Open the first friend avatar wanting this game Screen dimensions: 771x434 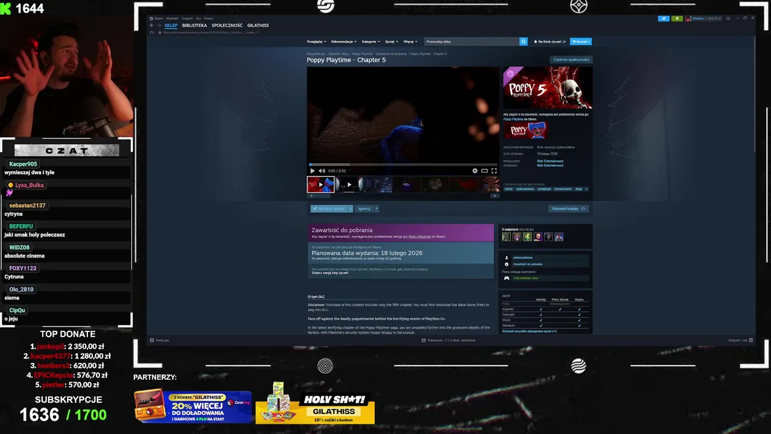(507, 237)
